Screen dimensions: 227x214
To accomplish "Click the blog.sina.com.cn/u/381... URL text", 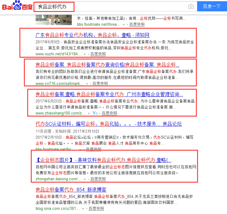I will point(57,209).
